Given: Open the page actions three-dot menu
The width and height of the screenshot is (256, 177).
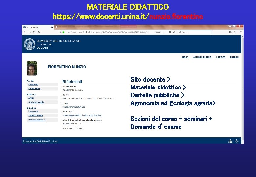Looking at the screenshot, I should 166,32.
